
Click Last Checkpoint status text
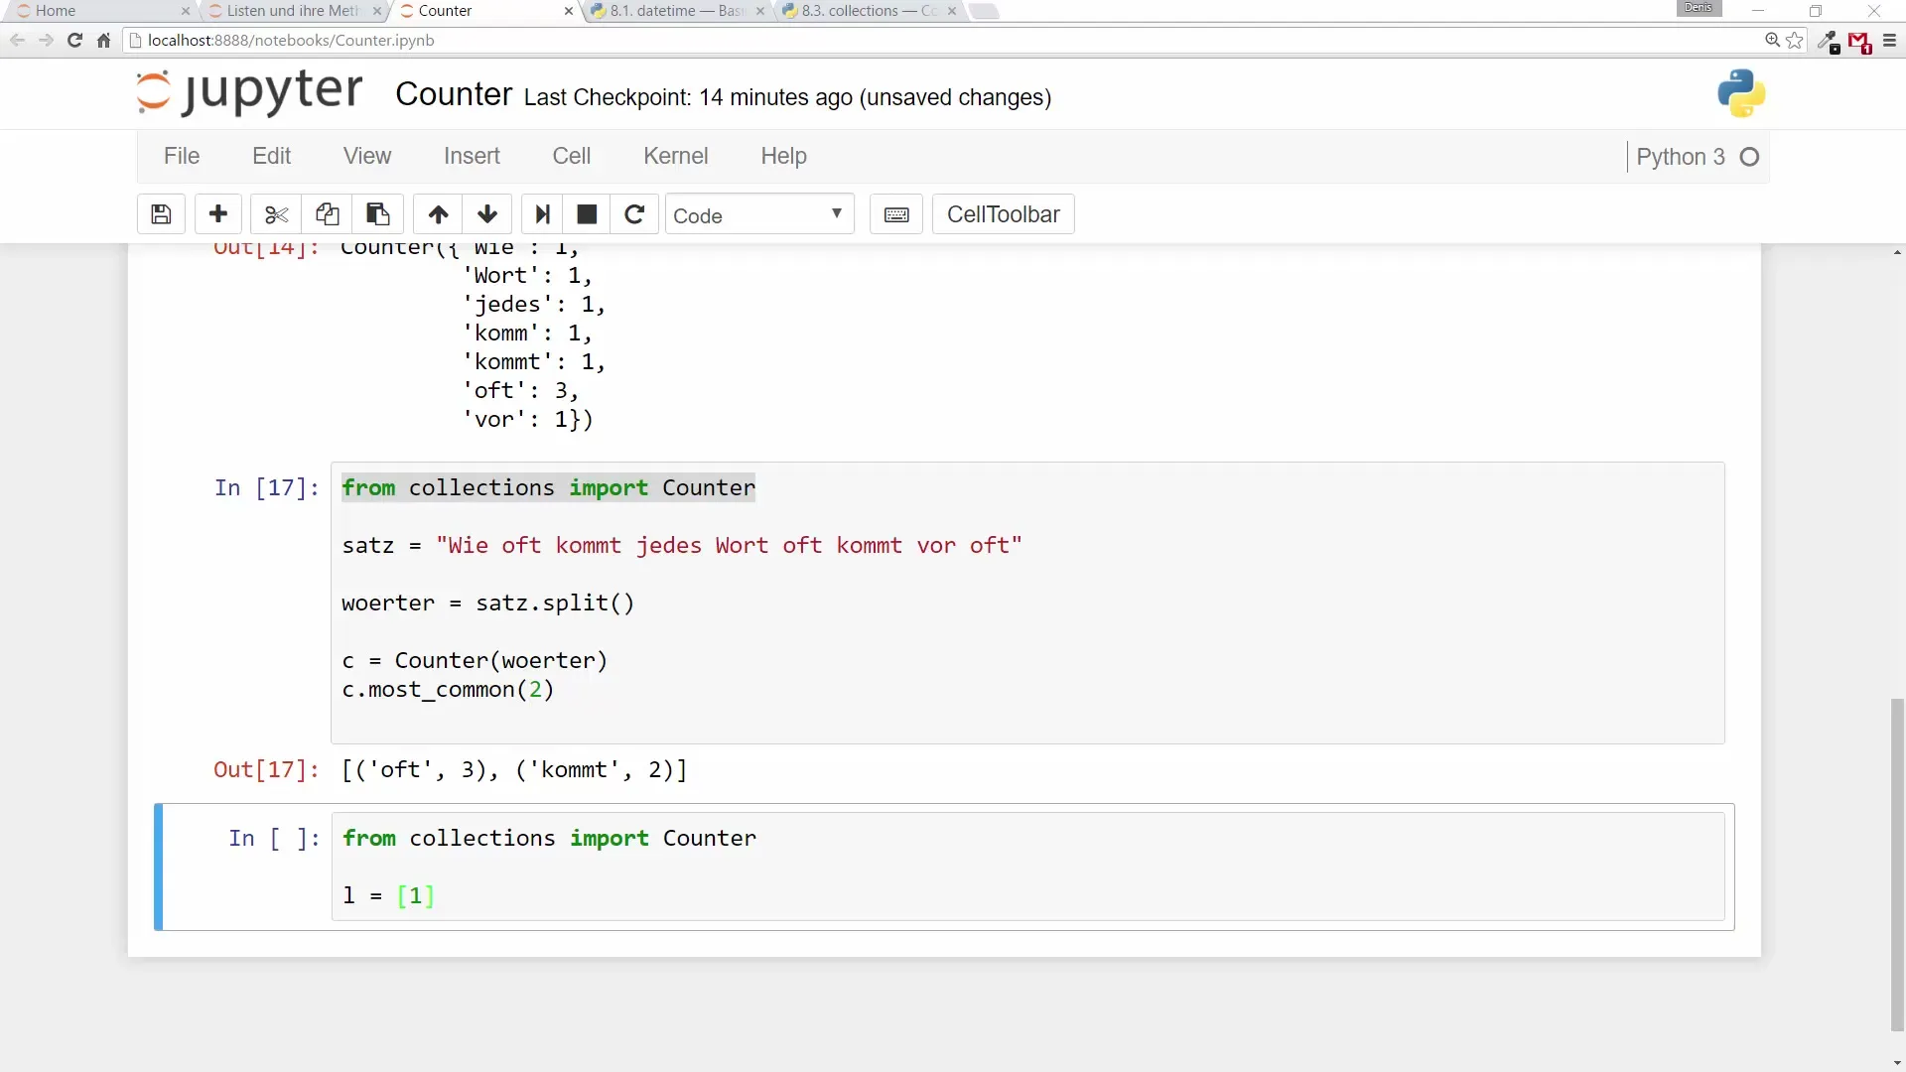pyautogui.click(x=787, y=97)
